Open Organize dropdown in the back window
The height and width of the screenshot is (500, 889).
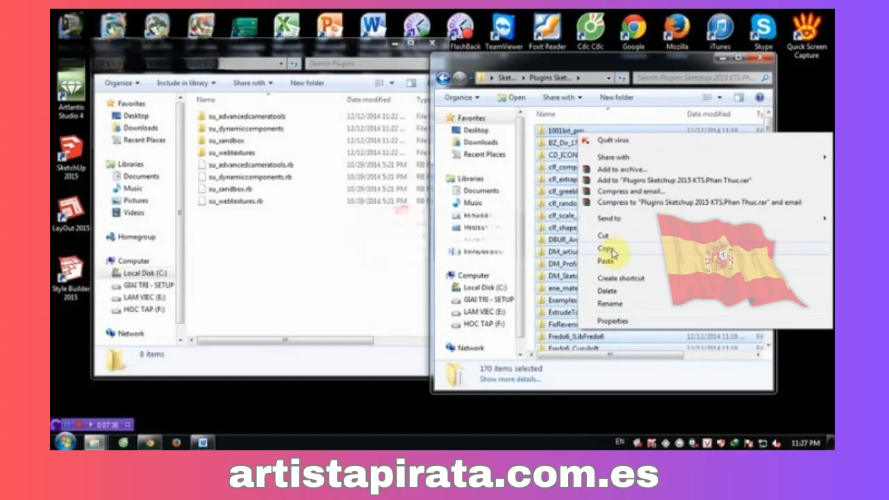click(121, 83)
